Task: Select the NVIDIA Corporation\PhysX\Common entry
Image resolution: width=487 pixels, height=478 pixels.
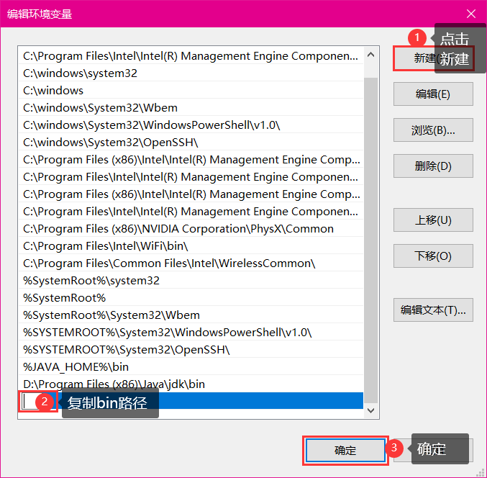Action: (x=191, y=229)
